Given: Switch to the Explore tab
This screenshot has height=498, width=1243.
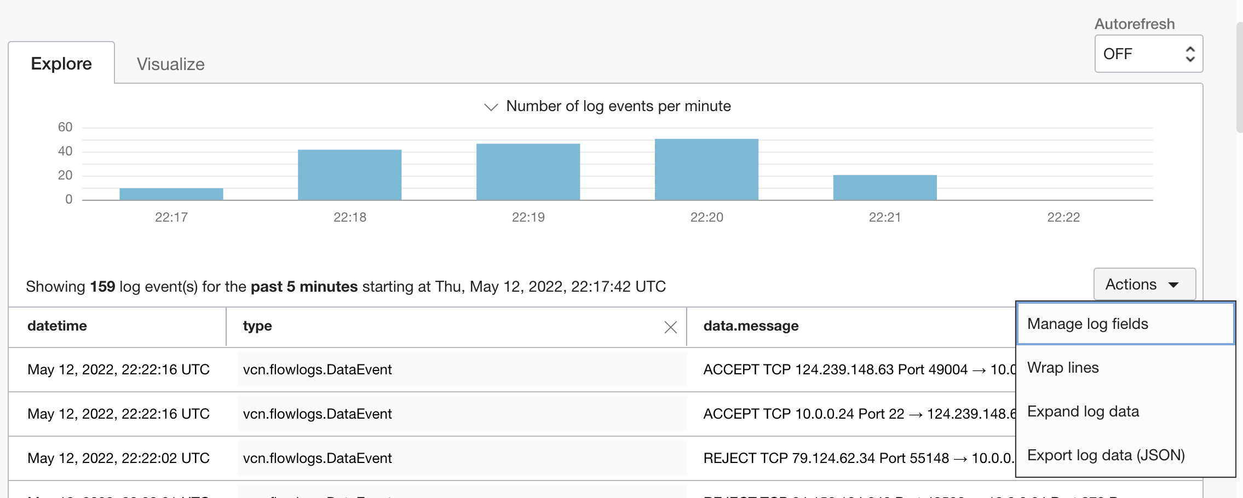Looking at the screenshot, I should [x=61, y=63].
